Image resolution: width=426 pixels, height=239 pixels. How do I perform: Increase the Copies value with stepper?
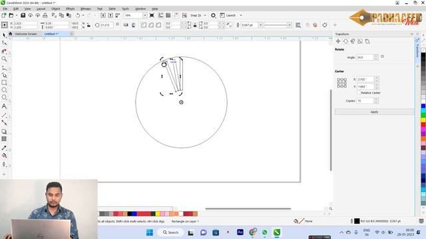click(376, 100)
